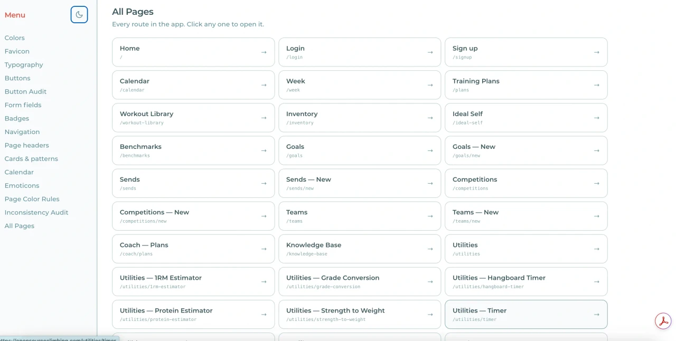The image size is (676, 341).
Task: Click the /utilities/strength-to-weight path text
Action: point(326,319)
